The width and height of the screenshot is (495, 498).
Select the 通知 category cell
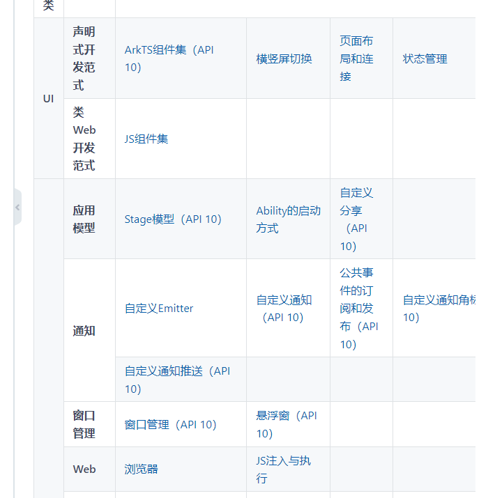[89, 330]
